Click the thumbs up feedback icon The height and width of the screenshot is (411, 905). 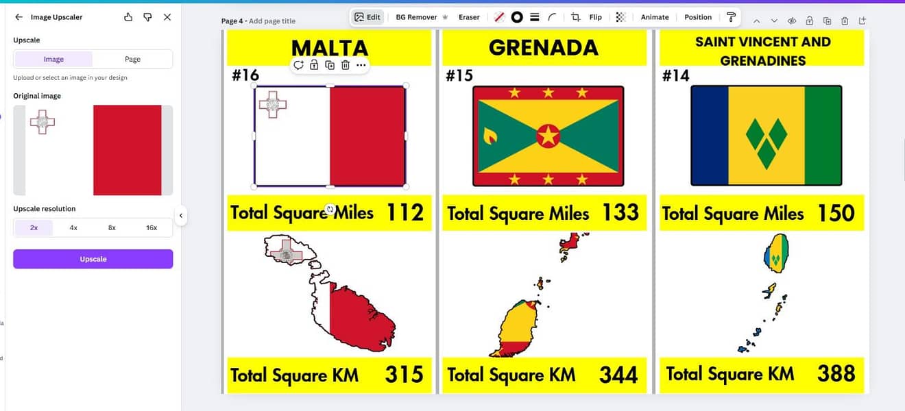pos(128,17)
